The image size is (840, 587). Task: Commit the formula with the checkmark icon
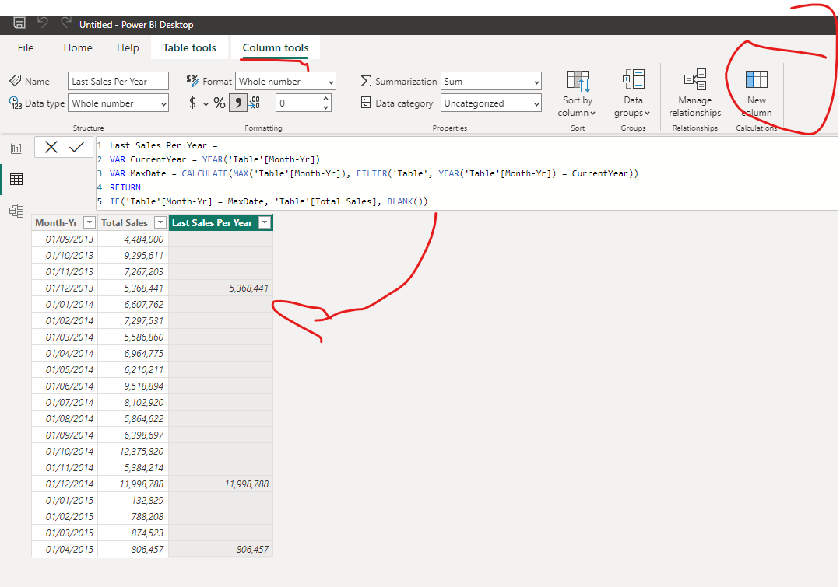point(76,147)
